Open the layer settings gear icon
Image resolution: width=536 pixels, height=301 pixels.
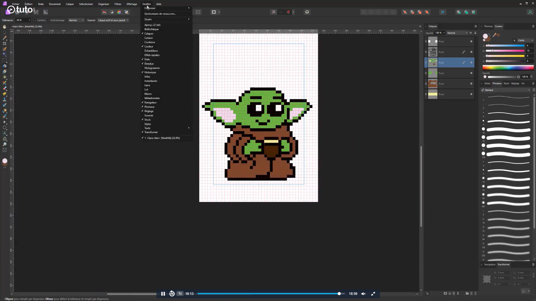[471, 33]
